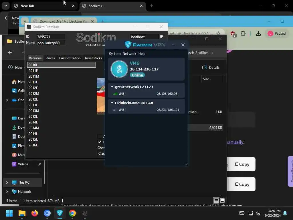
Task: Open a new tab with plus button
Action: [152, 6]
